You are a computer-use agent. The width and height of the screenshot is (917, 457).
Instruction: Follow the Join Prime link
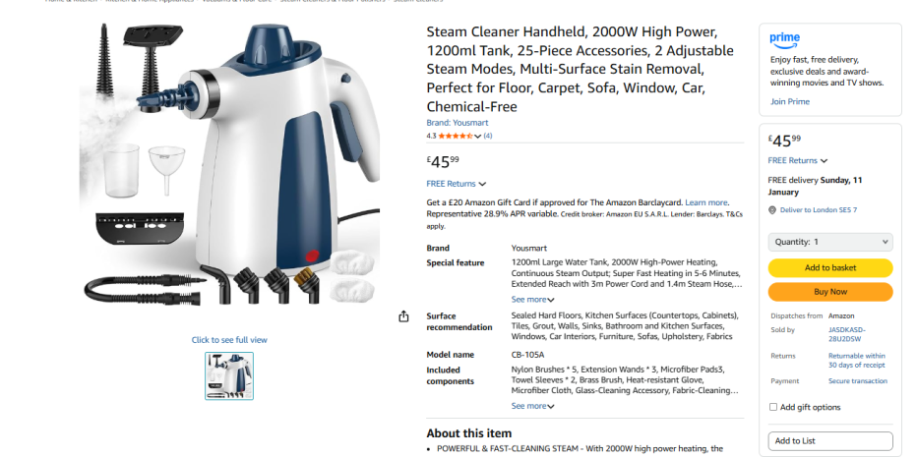[x=789, y=101]
